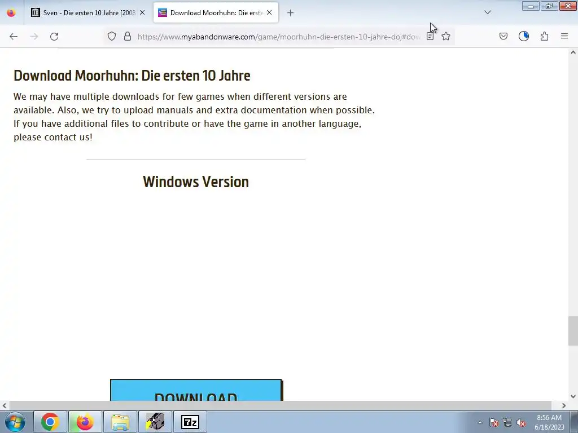Select the Download Moorhuhn tab
578x433 pixels.
(x=216, y=12)
